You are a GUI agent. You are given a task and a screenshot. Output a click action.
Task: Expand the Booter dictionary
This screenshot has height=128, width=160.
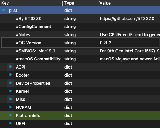click(11, 75)
